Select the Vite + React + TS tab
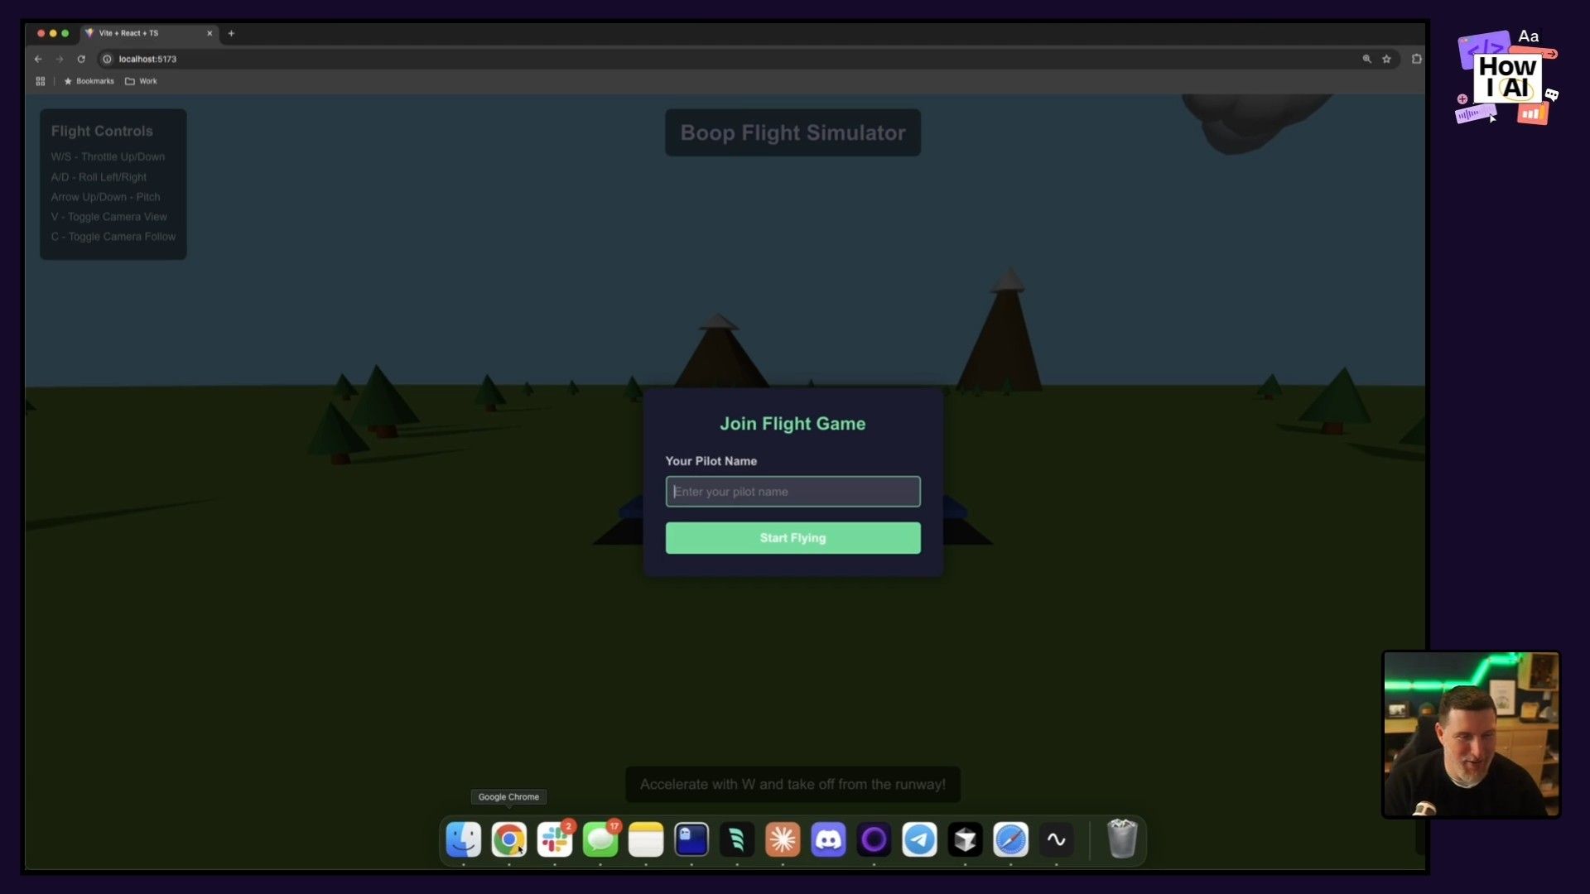This screenshot has height=894, width=1590. click(149, 33)
